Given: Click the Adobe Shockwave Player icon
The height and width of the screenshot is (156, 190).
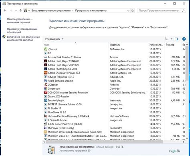Looking at the screenshot, I should coord(46,73).
